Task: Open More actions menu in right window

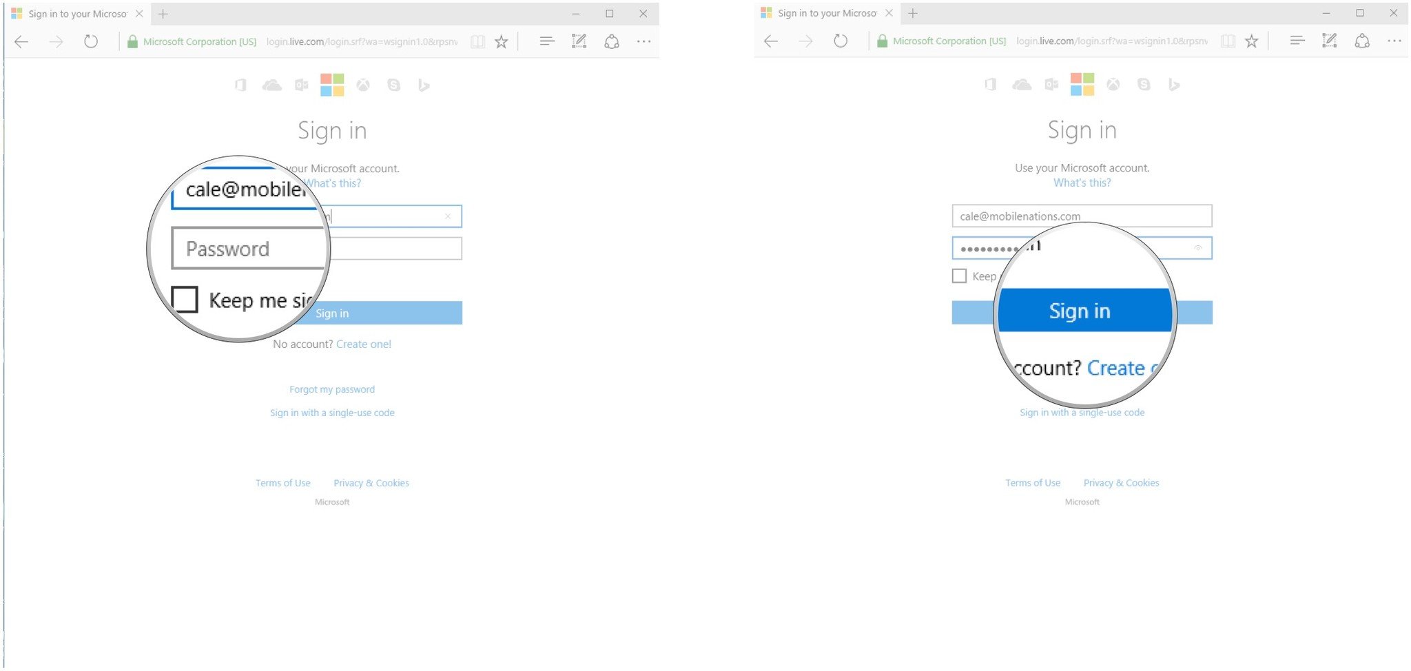Action: [x=1394, y=41]
